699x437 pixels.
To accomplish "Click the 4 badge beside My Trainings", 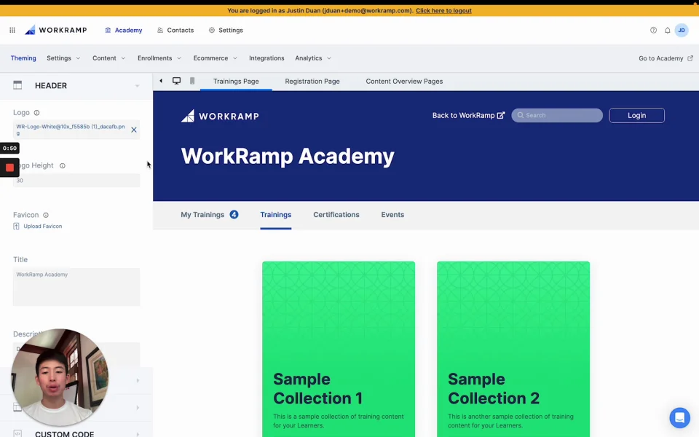I will pos(234,214).
